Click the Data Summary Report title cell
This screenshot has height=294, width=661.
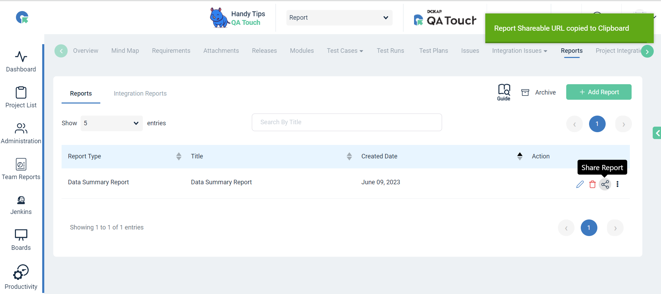(221, 182)
